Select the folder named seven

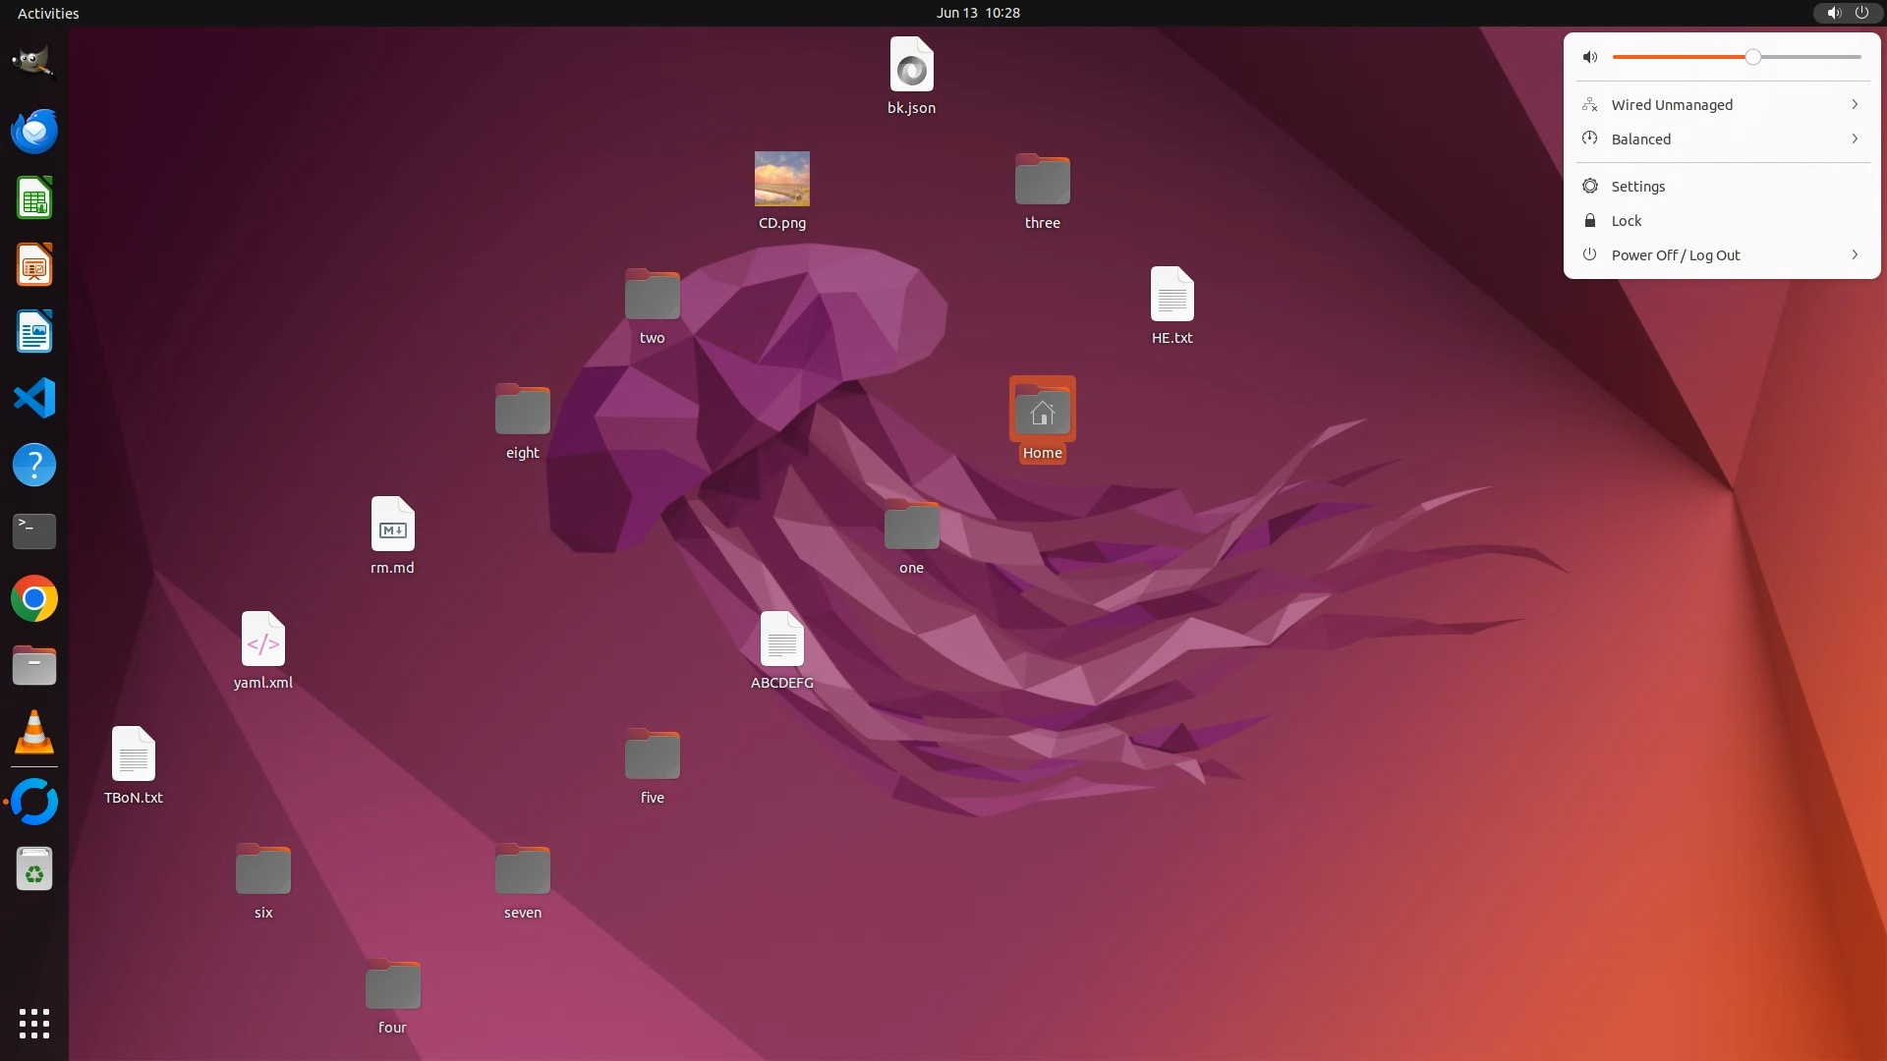(x=522, y=882)
